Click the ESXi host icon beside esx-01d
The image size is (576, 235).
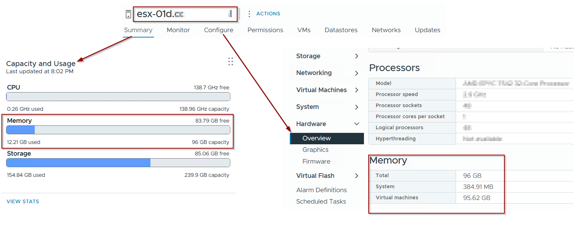point(128,14)
